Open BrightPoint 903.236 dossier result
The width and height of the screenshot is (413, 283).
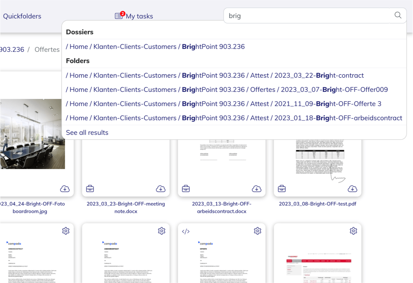pyautogui.click(x=155, y=47)
